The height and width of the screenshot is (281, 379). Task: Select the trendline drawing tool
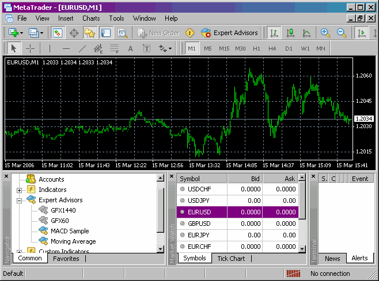82,48
